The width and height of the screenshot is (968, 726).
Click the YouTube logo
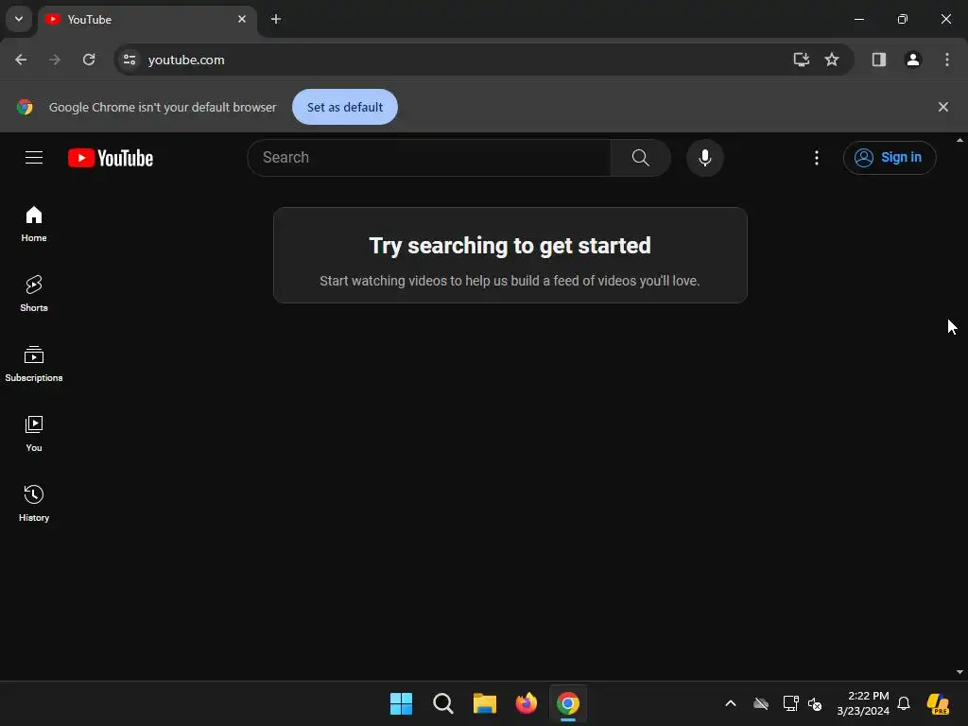point(111,158)
